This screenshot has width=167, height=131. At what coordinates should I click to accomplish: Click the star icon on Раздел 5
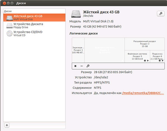click(145, 61)
